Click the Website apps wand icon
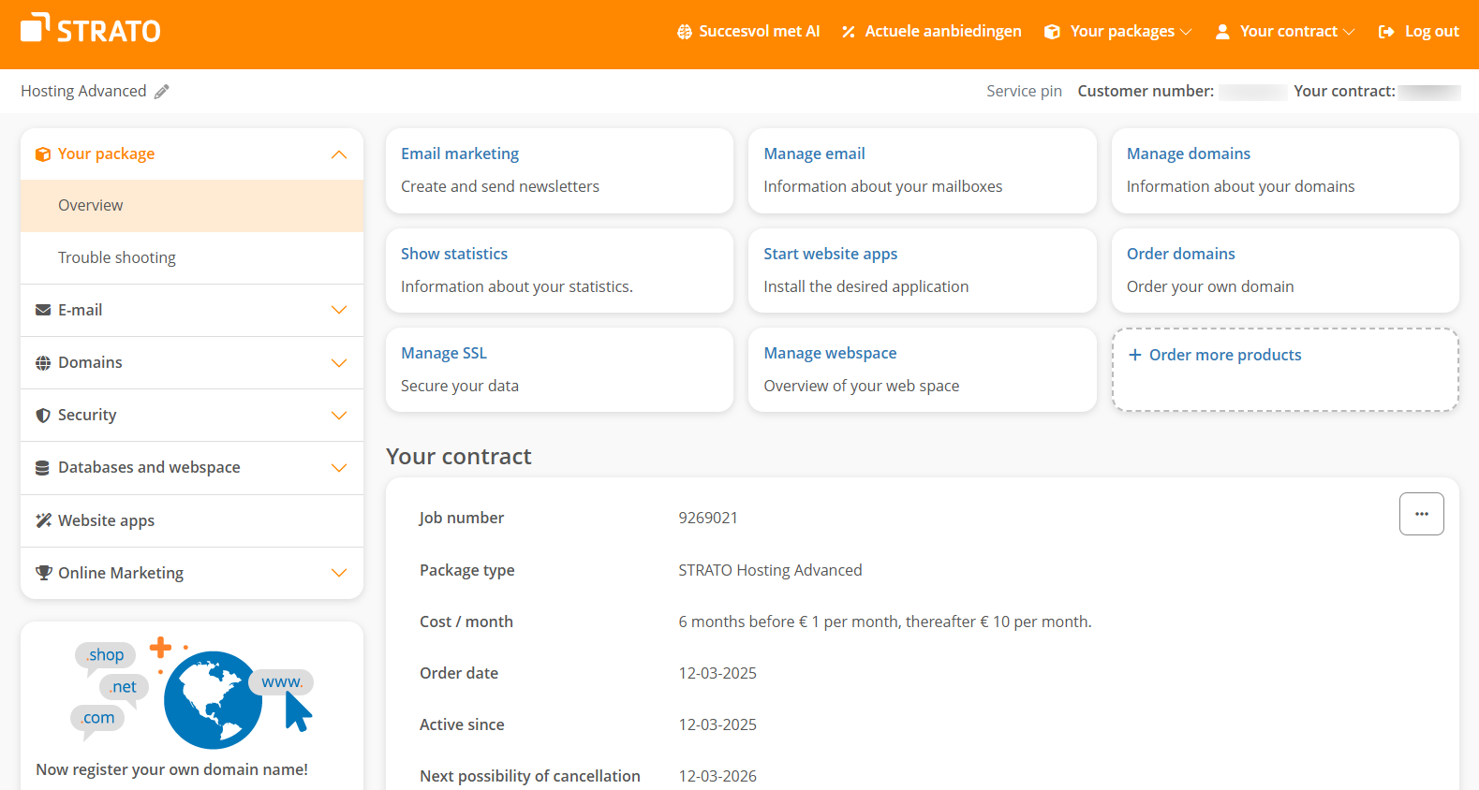This screenshot has width=1479, height=790. 43,520
